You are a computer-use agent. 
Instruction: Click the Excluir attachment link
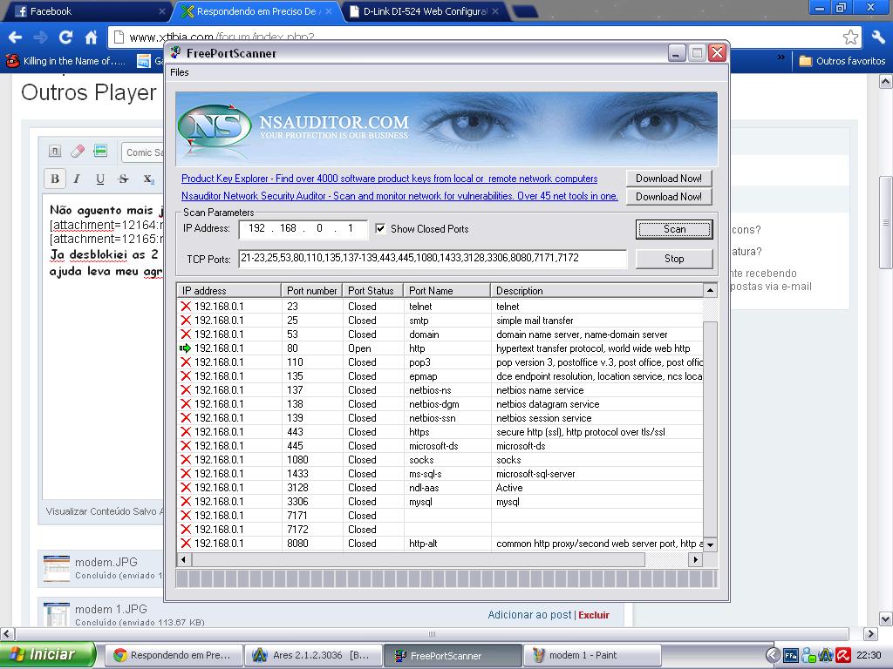[593, 615]
